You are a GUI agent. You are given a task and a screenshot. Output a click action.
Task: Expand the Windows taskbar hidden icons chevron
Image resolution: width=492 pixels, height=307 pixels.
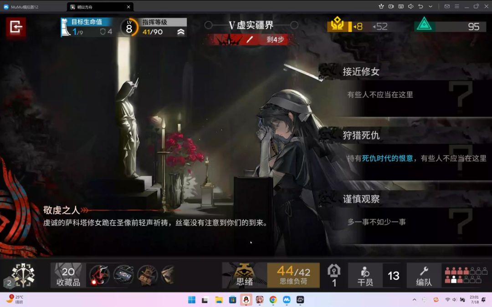click(x=415, y=300)
